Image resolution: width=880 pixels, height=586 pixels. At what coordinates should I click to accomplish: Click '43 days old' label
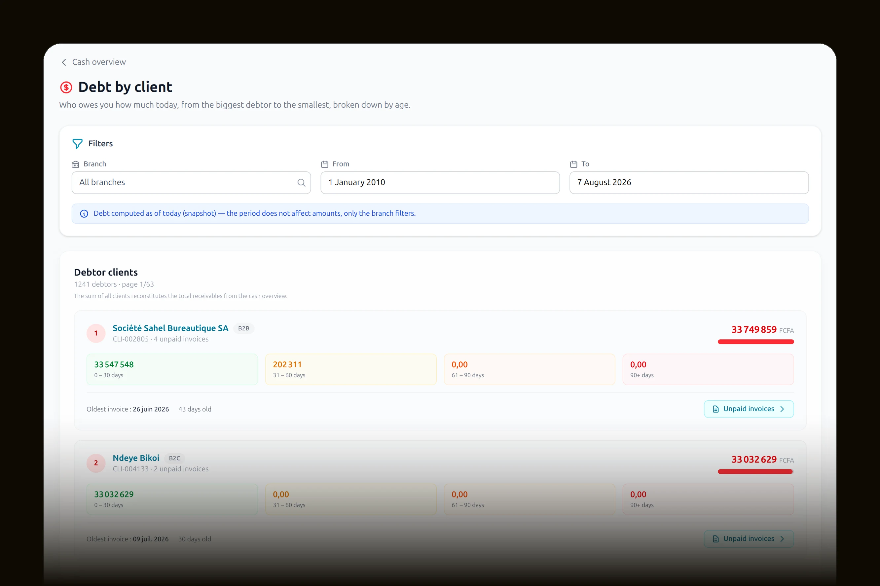195,410
